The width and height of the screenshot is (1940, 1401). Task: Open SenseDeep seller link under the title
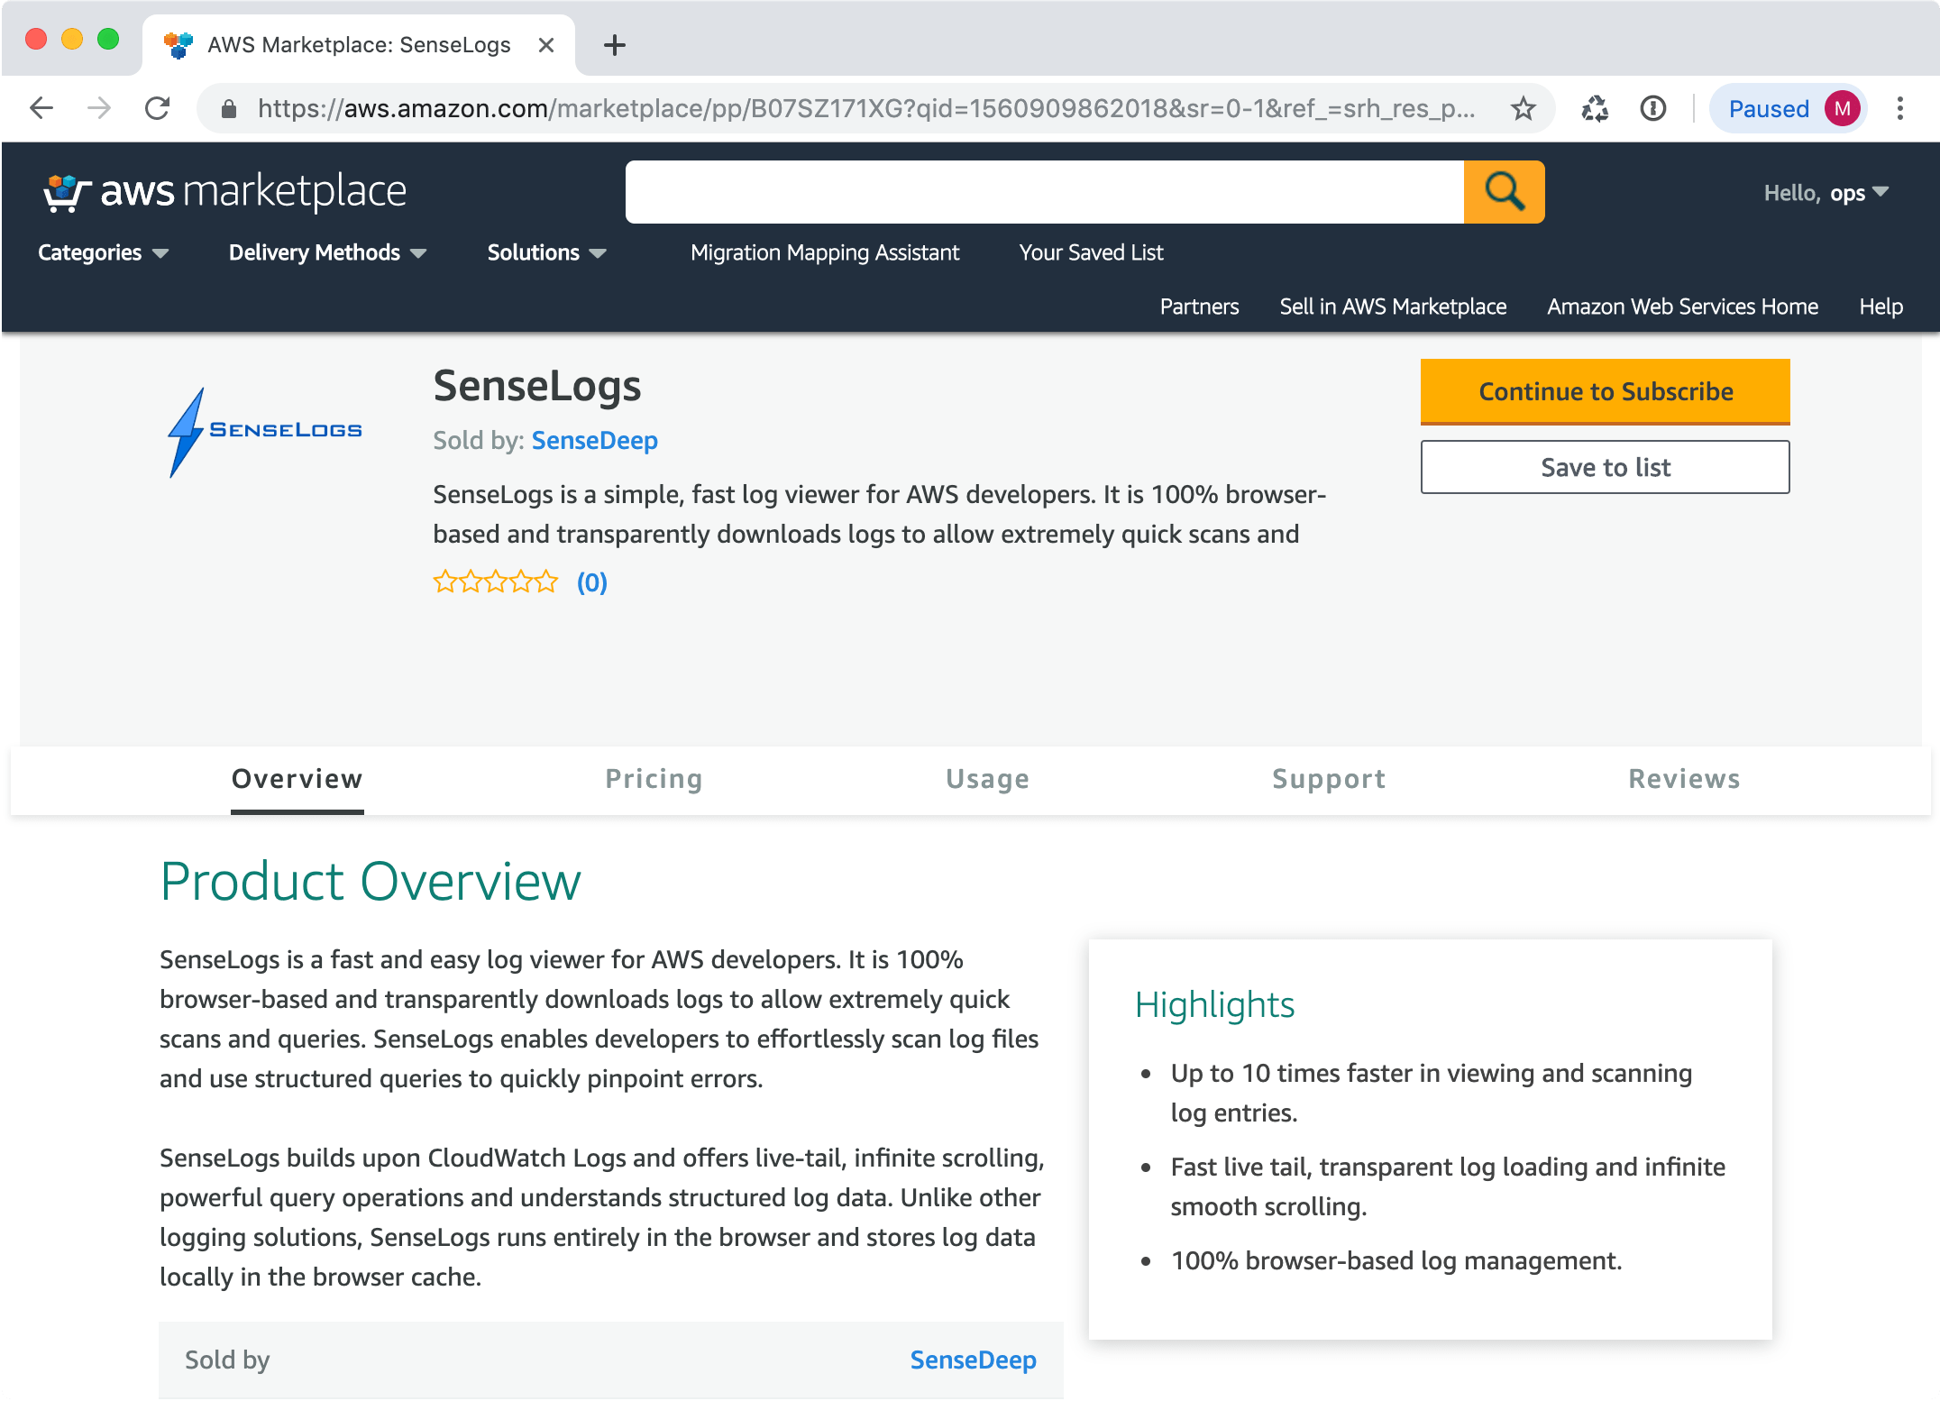click(x=595, y=441)
